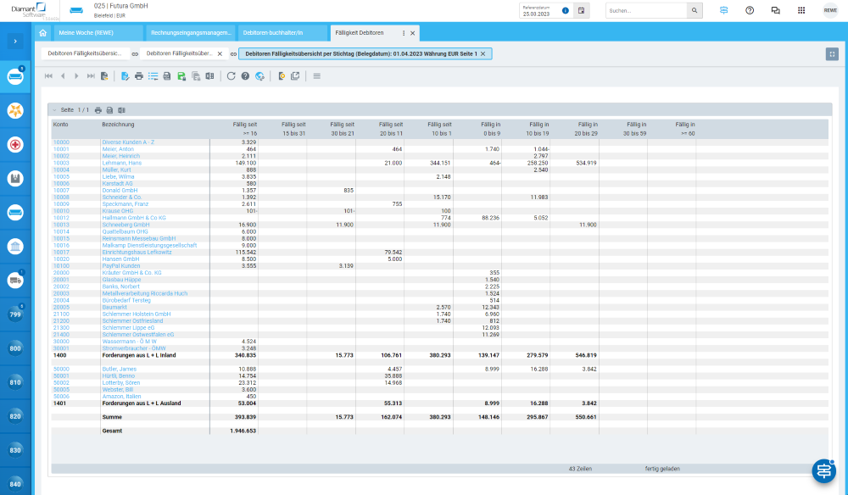The width and height of the screenshot is (848, 495).
Task: Open the second Debitoren Fälligkeitsübersicht breadcrumb tab
Action: [178, 53]
